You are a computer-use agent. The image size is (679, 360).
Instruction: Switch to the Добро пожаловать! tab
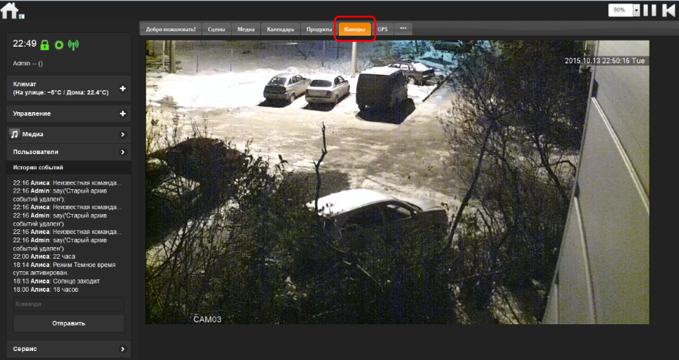tap(171, 30)
